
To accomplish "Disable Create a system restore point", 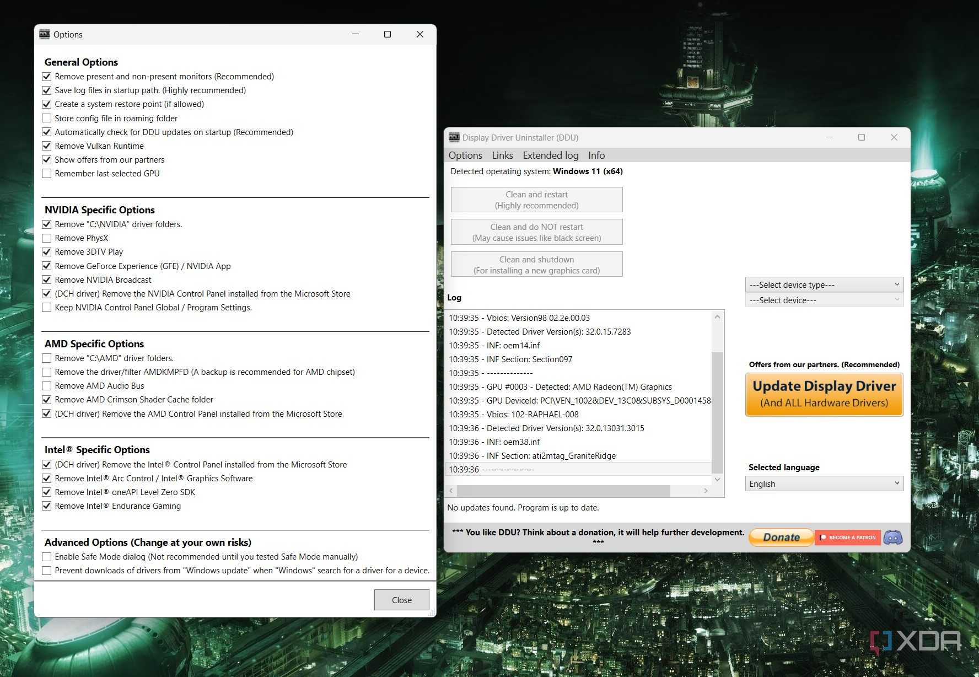I will click(47, 104).
